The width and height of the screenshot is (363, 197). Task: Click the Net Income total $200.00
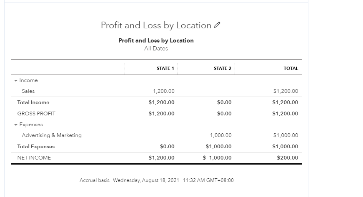[x=287, y=158]
